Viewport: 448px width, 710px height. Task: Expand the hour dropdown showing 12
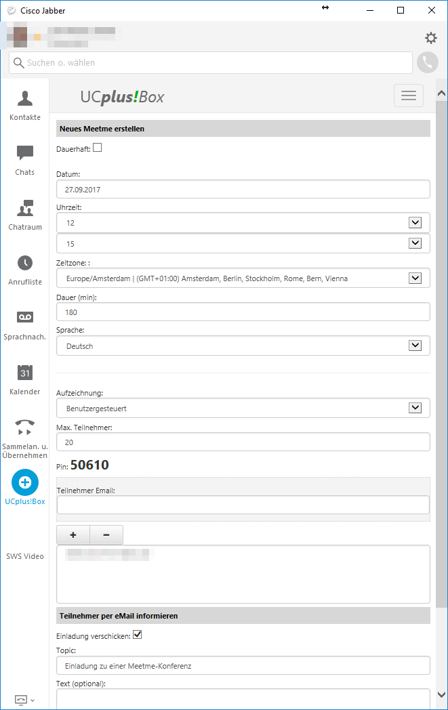[243, 223]
